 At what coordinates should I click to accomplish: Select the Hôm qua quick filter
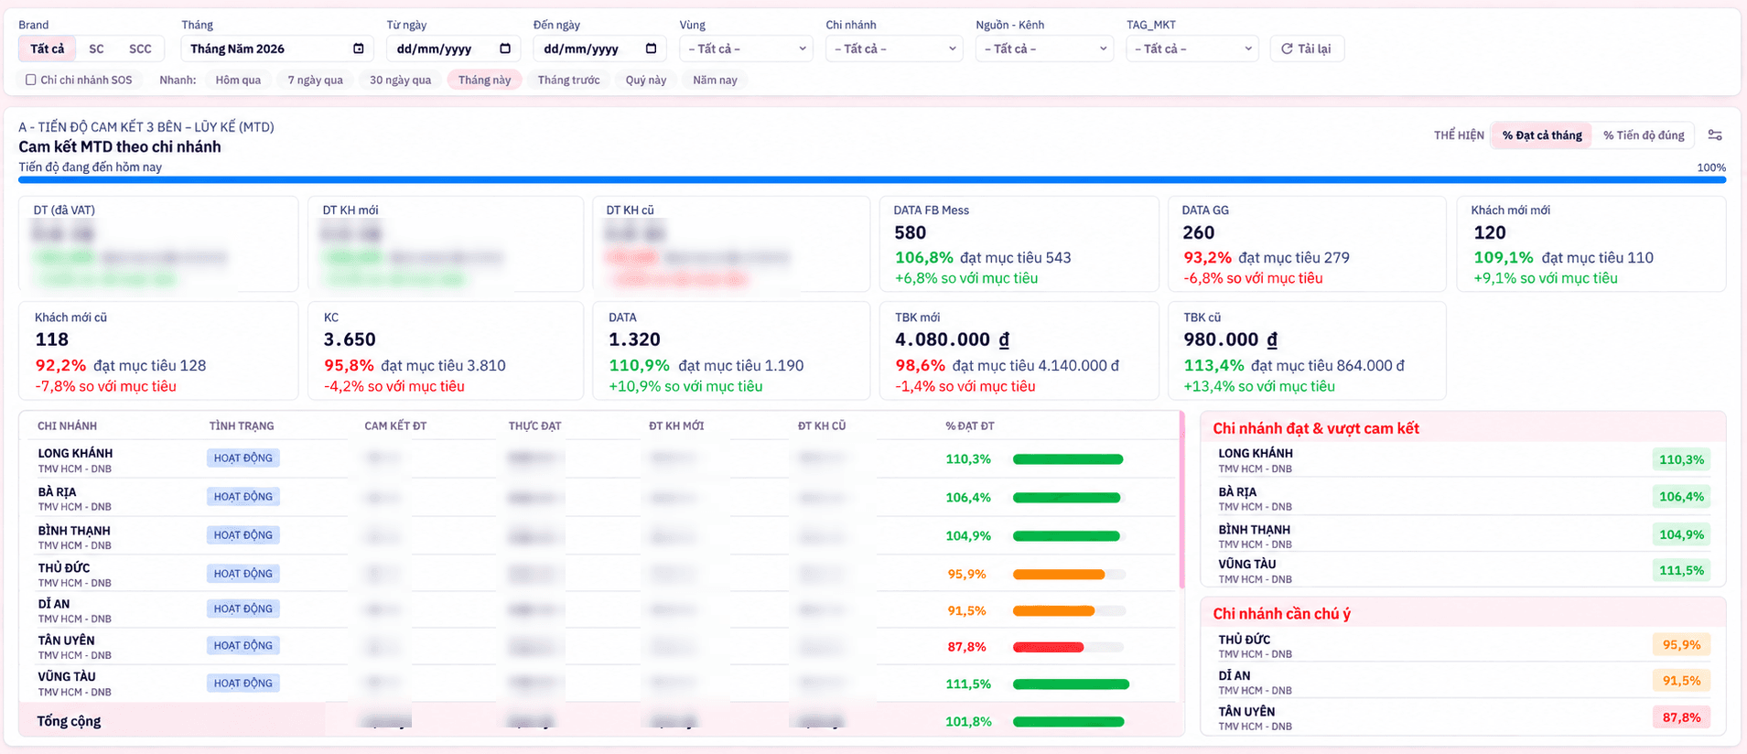(238, 80)
